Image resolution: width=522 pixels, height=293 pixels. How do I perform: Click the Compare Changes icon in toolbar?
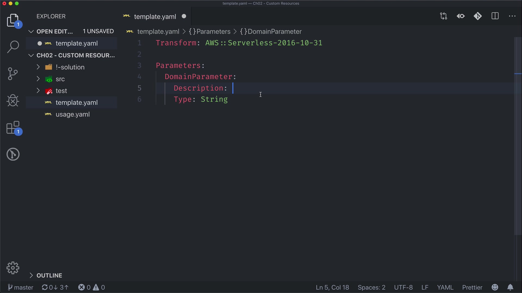click(x=443, y=16)
